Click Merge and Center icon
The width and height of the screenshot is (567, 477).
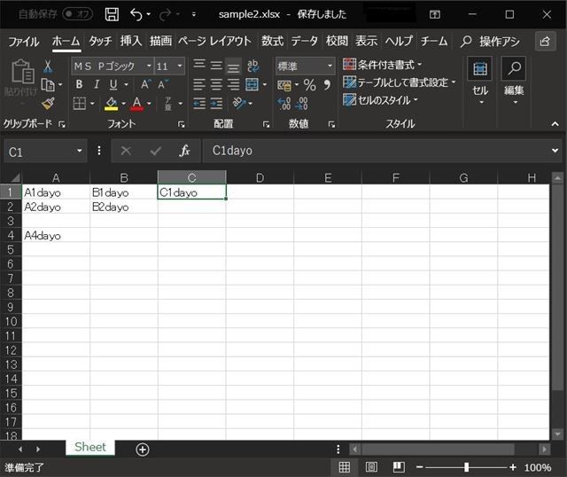click(x=252, y=85)
